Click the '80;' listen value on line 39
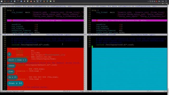 (x=33, y=51)
